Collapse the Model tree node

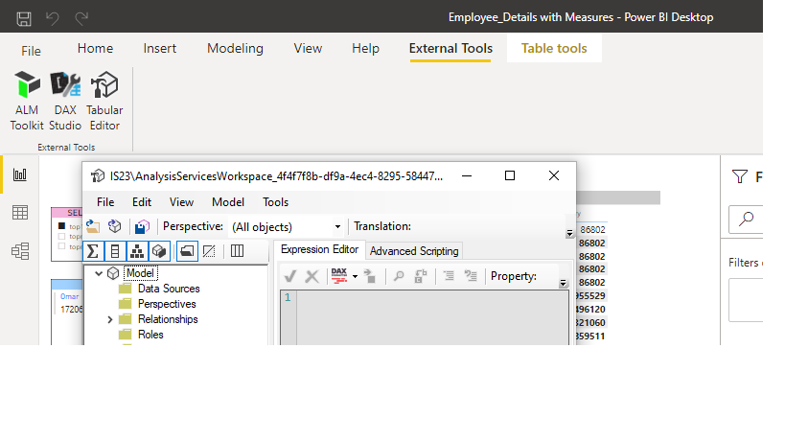99,273
